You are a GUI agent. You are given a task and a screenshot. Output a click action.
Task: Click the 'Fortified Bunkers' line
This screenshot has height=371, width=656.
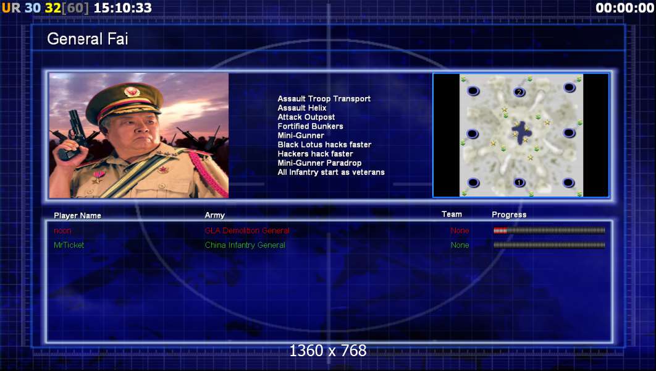tap(311, 127)
